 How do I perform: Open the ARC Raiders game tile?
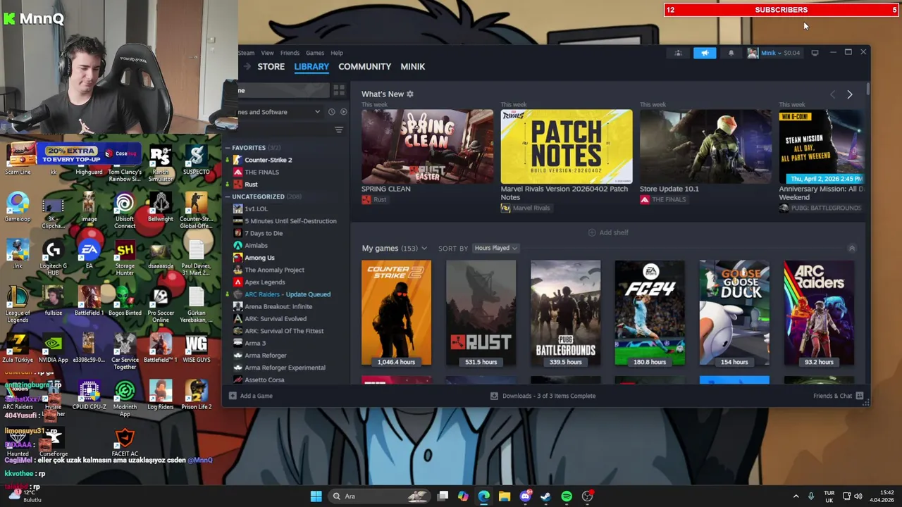(x=819, y=313)
